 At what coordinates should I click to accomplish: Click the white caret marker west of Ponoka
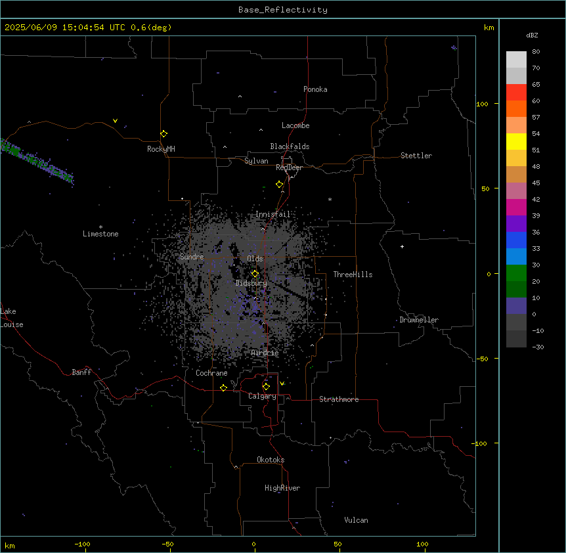point(240,97)
